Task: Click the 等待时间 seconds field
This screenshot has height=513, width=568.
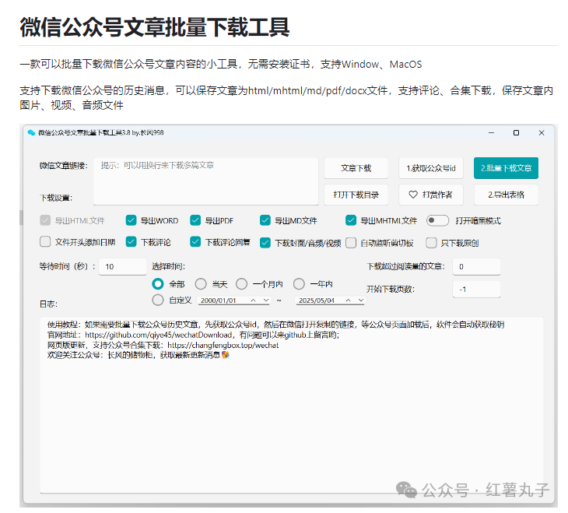Action: pyautogui.click(x=122, y=267)
